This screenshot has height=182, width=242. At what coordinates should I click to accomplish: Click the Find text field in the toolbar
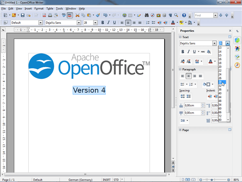tap(203, 15)
